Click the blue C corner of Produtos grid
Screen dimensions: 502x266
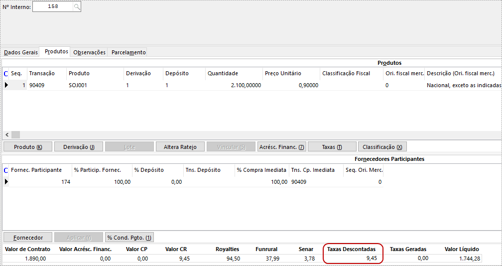pyautogui.click(x=6, y=74)
